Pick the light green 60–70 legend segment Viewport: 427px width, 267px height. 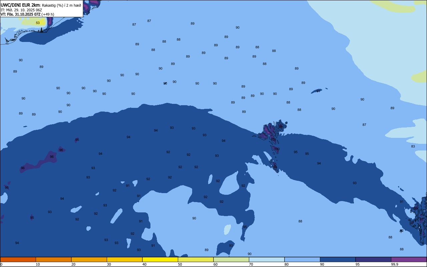coord(231,259)
